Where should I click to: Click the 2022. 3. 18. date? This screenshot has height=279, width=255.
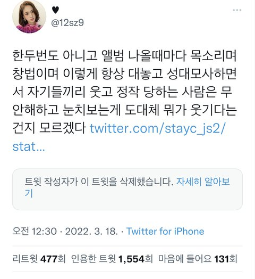point(91,231)
